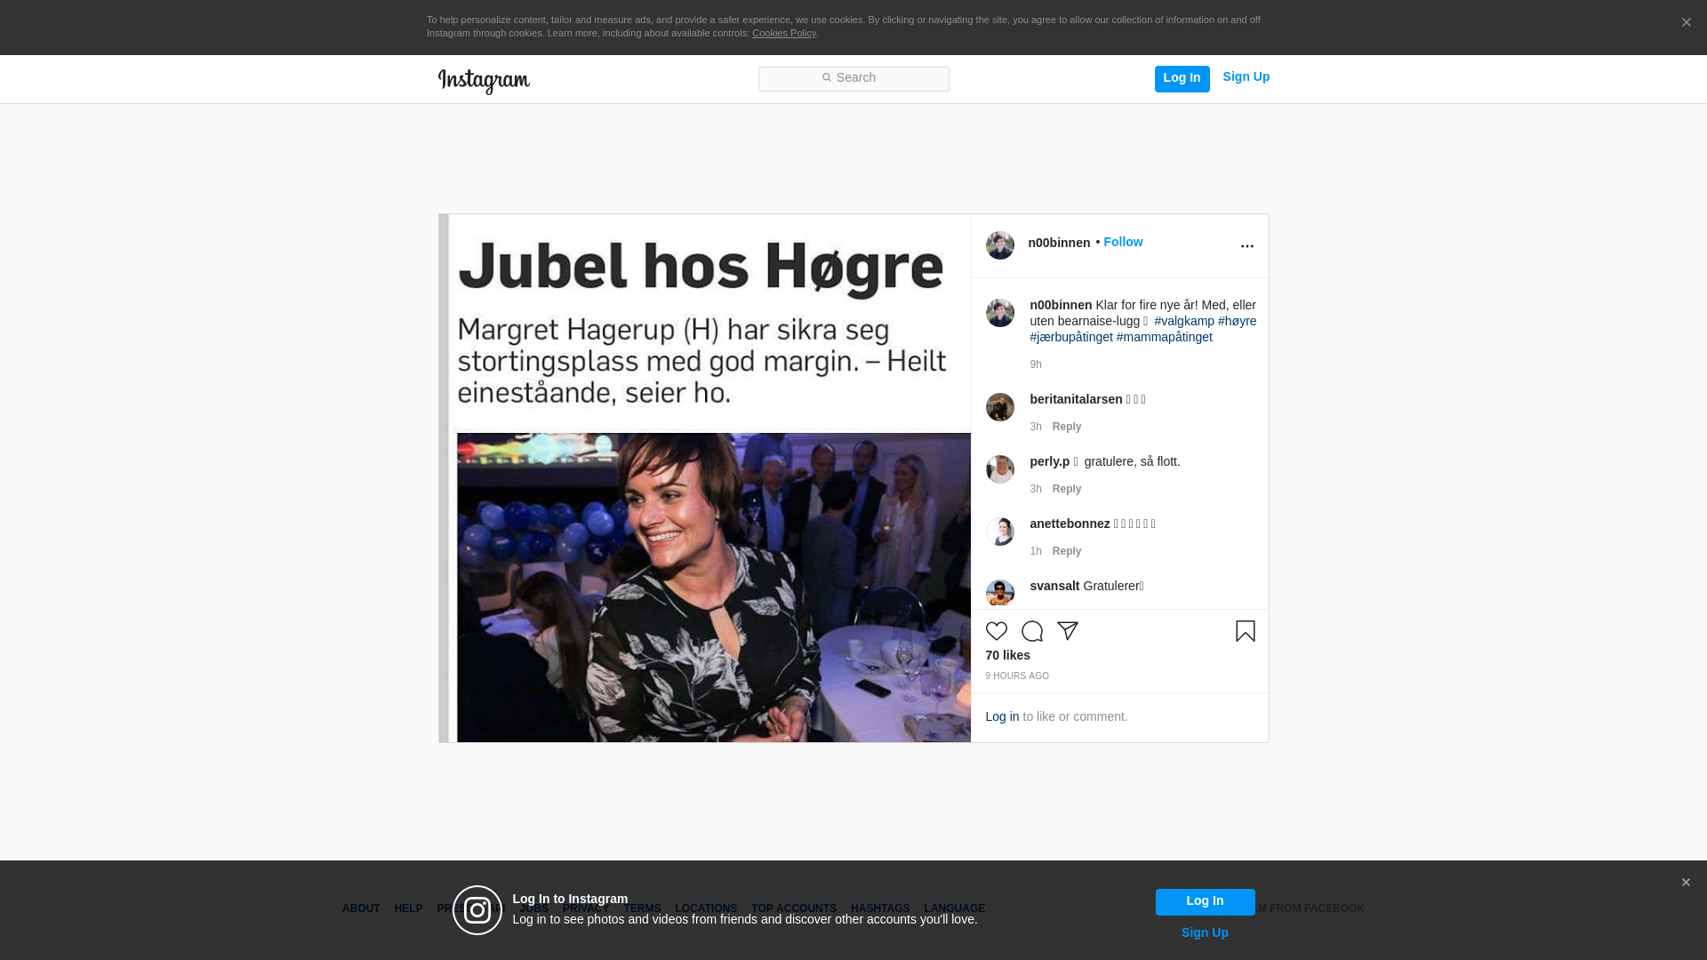The height and width of the screenshot is (960, 1707).
Task: Close the Log In to Instagram banner
Action: click(x=1686, y=883)
